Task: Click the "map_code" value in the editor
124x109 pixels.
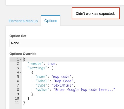Action: 61,77
